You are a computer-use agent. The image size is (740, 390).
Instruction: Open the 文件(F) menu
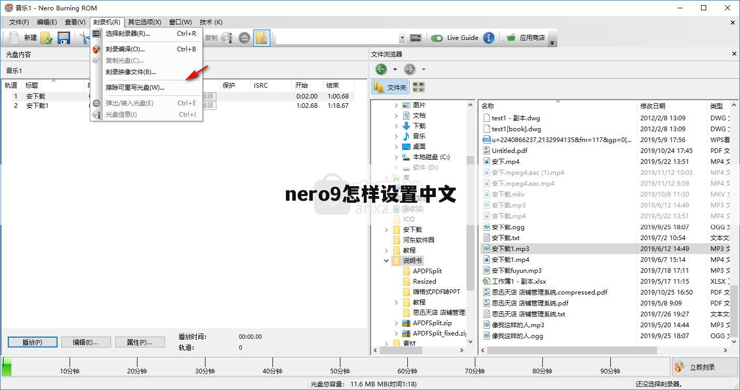[x=19, y=22]
